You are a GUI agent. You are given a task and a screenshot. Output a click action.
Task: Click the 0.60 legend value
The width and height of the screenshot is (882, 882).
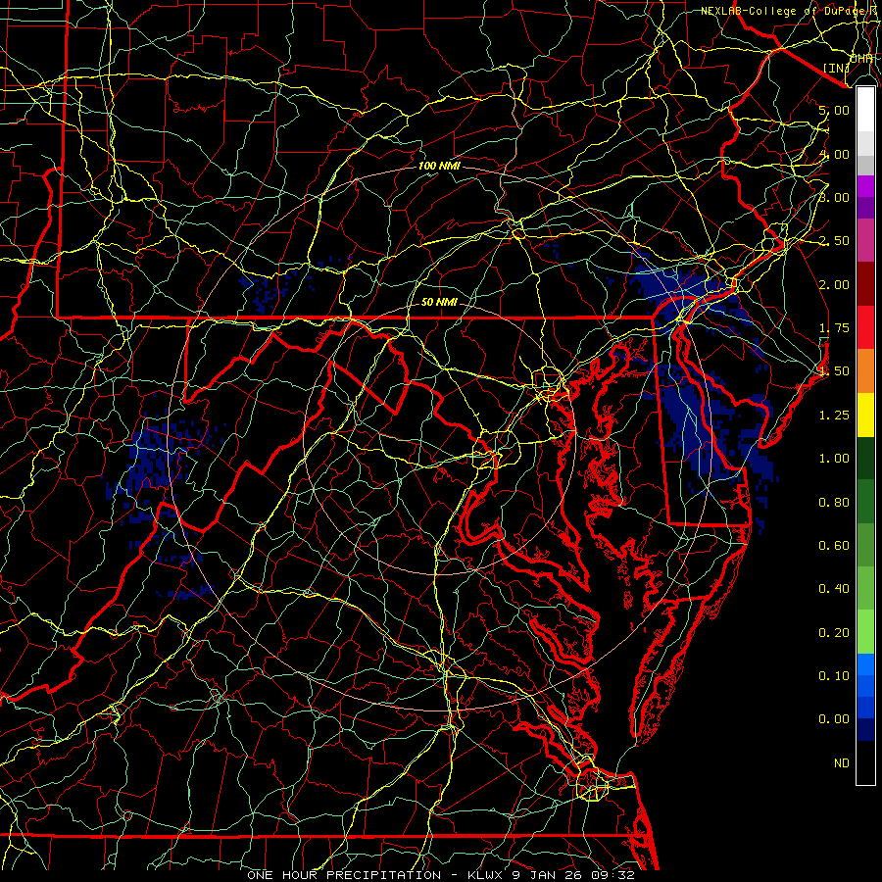point(834,546)
